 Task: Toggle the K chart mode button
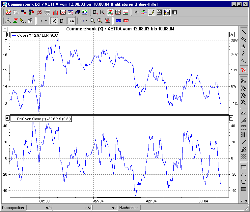[54, 21]
